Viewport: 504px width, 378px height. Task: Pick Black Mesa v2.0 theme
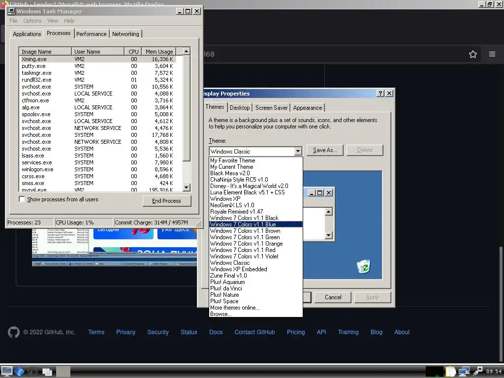255,173
